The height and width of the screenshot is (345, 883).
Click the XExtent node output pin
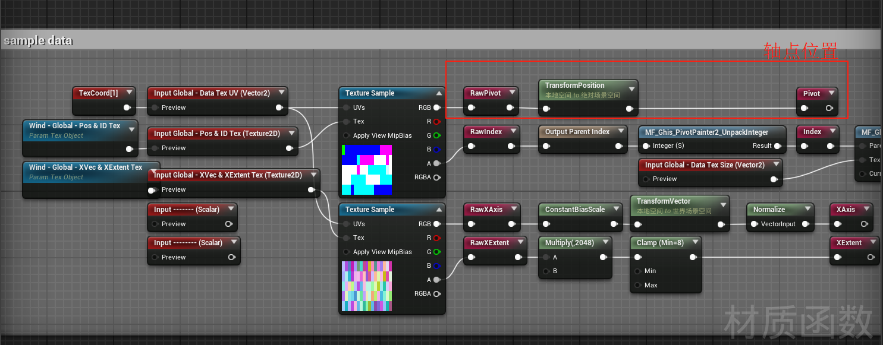coord(871,257)
